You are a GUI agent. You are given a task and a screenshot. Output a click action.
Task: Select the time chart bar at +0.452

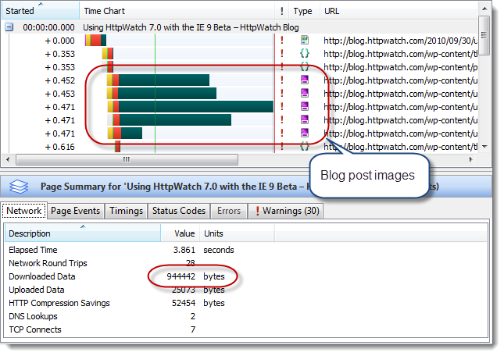click(x=158, y=80)
